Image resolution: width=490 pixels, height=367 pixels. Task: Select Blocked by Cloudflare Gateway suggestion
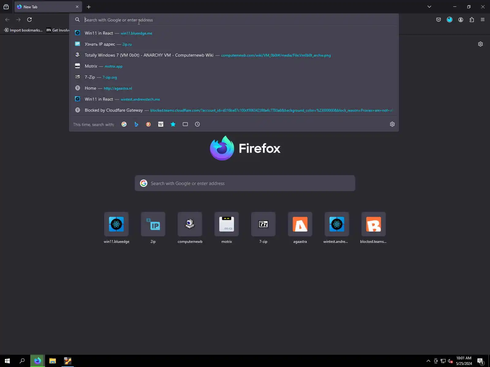click(x=234, y=110)
